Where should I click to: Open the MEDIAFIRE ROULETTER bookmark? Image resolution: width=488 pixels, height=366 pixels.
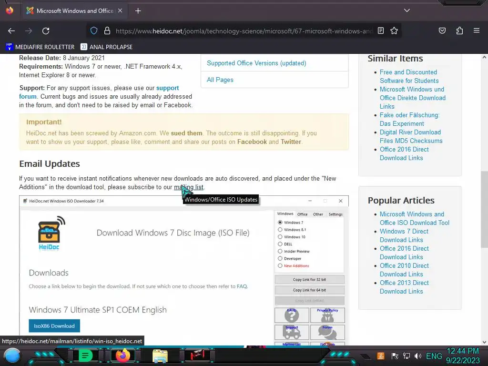pyautogui.click(x=40, y=47)
